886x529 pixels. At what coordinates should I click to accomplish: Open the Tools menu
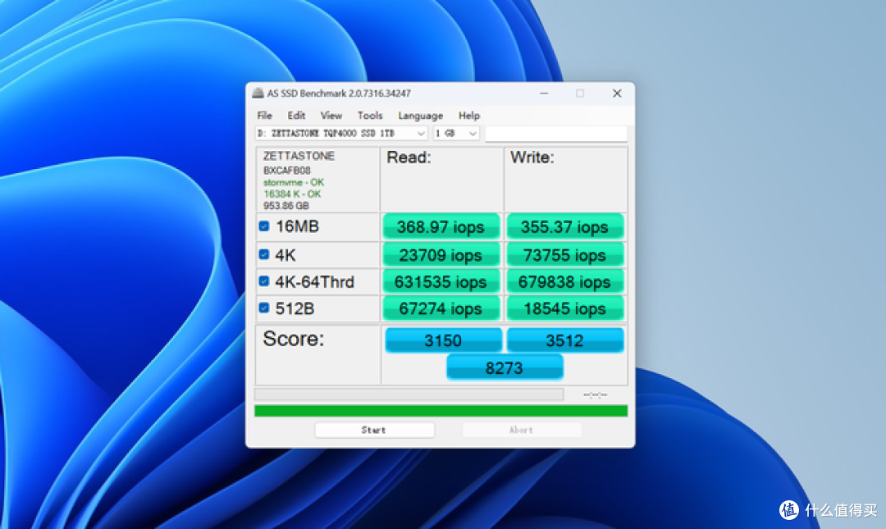[369, 116]
